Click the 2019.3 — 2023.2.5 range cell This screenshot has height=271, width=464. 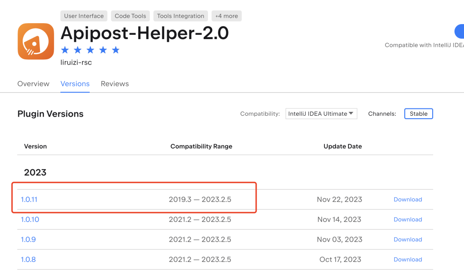coord(200,200)
